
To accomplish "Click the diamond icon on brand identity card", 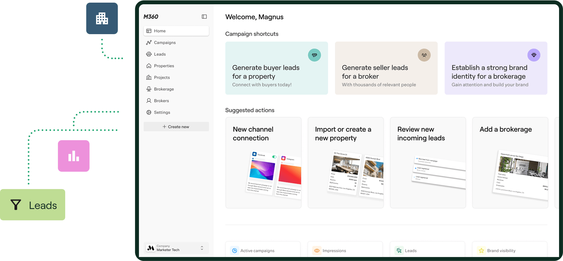I will tap(534, 55).
